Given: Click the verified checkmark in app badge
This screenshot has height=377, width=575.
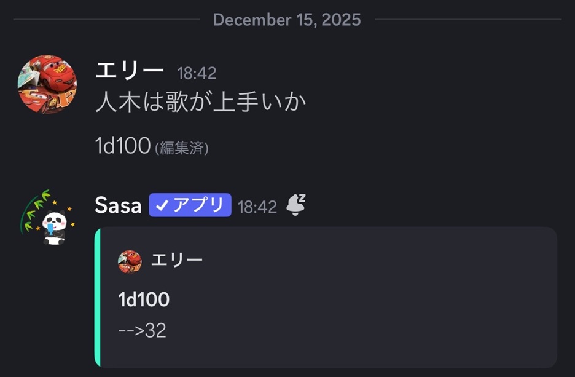Looking at the screenshot, I should [x=162, y=205].
